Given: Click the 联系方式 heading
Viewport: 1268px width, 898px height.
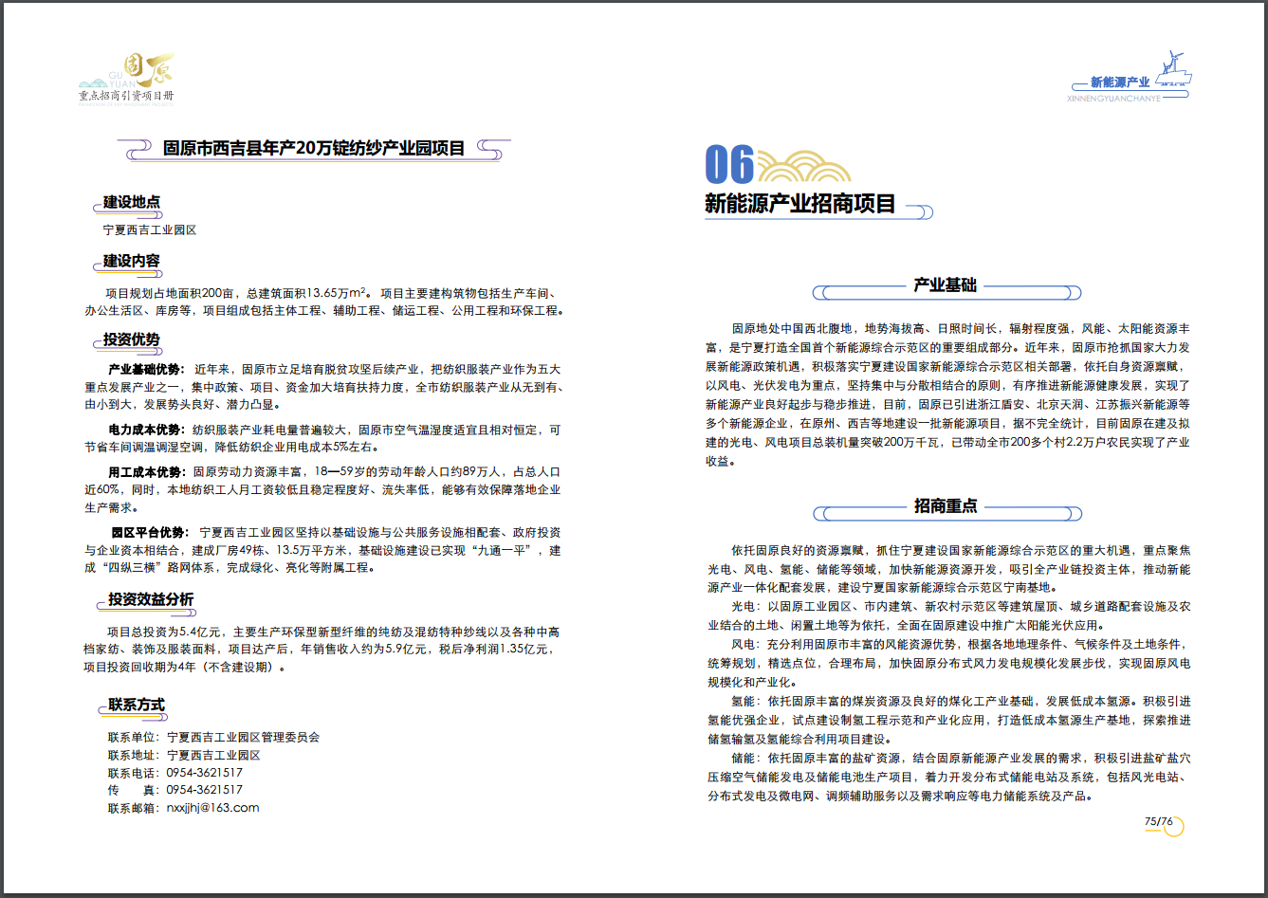Looking at the screenshot, I should [137, 705].
